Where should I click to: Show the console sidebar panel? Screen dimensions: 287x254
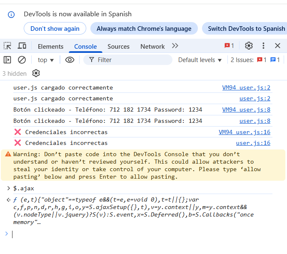(7, 60)
